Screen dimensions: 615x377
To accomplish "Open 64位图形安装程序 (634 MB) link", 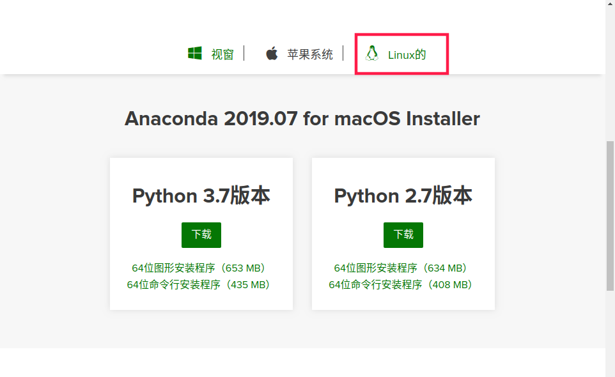I will point(401,268).
